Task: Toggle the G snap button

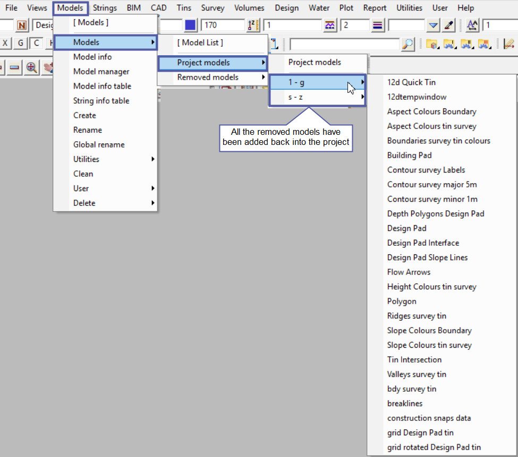Action: click(21, 43)
